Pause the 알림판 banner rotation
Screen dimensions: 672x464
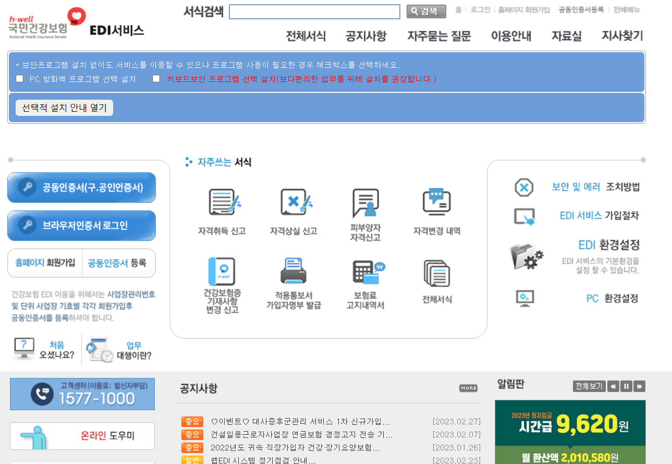[625, 386]
